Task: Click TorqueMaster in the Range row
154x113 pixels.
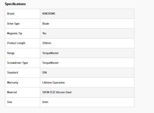Action: 50,53
